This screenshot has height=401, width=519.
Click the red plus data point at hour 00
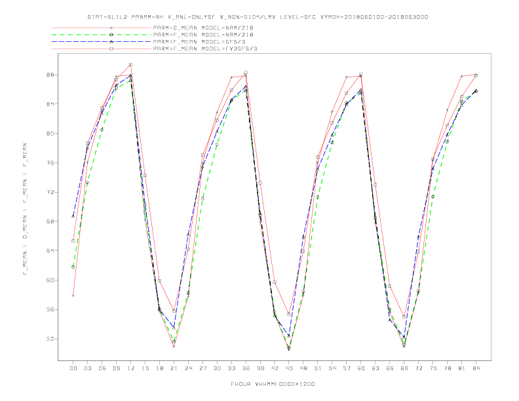point(73,296)
